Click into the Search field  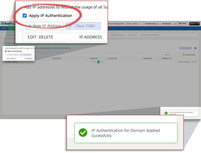173,55
